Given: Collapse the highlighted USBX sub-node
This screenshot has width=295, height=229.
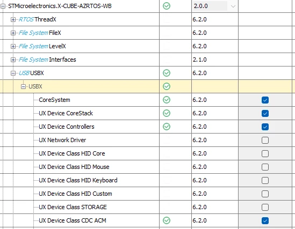Looking at the screenshot, I should pyautogui.click(x=23, y=86).
